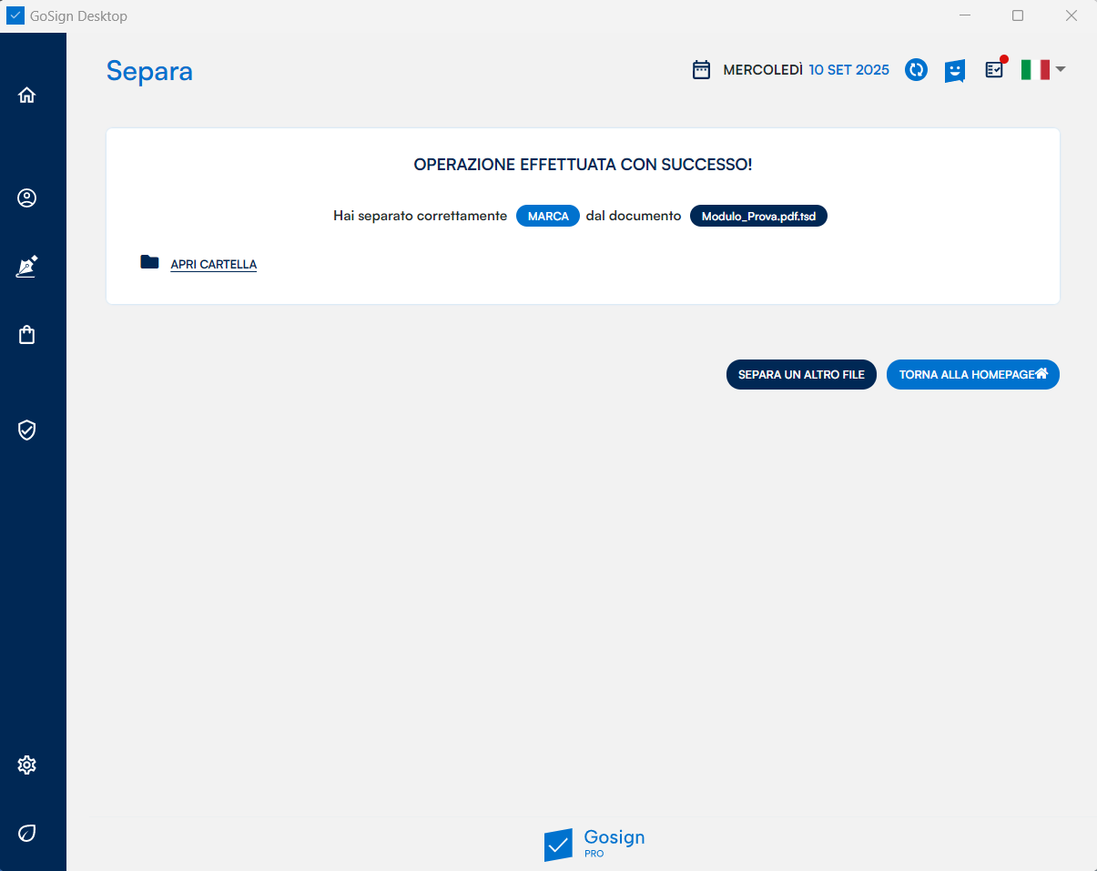The height and width of the screenshot is (871, 1097).
Task: Click the leaf icon at sidebar bottom
Action: click(26, 833)
